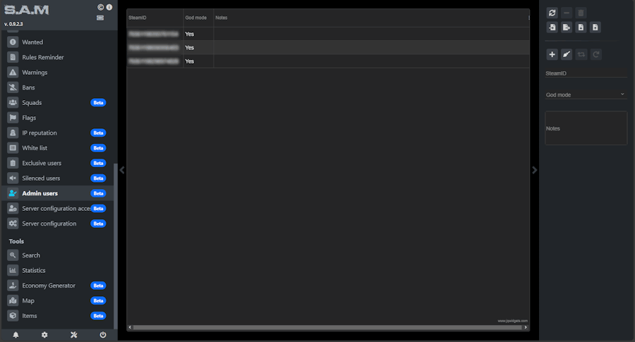Sort table by God mode column header

pyautogui.click(x=198, y=18)
